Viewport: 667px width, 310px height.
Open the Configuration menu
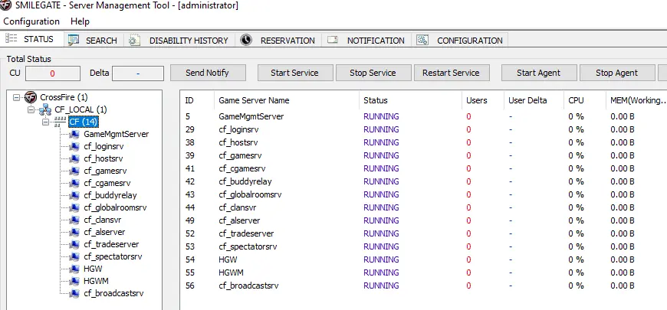pos(31,21)
